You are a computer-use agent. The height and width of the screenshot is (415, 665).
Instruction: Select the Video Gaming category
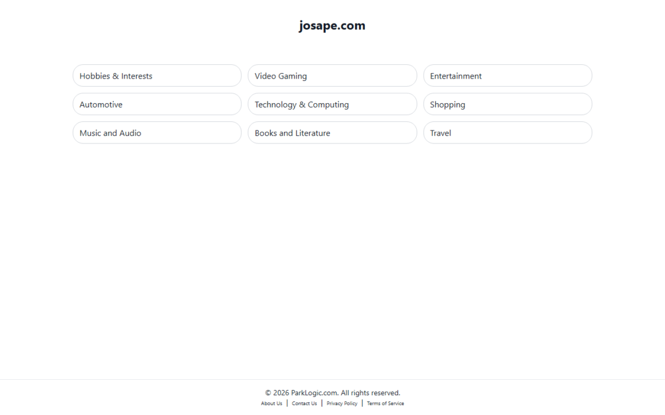tap(332, 76)
